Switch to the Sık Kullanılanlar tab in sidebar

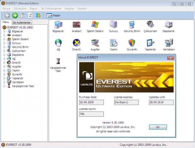coord(22,23)
